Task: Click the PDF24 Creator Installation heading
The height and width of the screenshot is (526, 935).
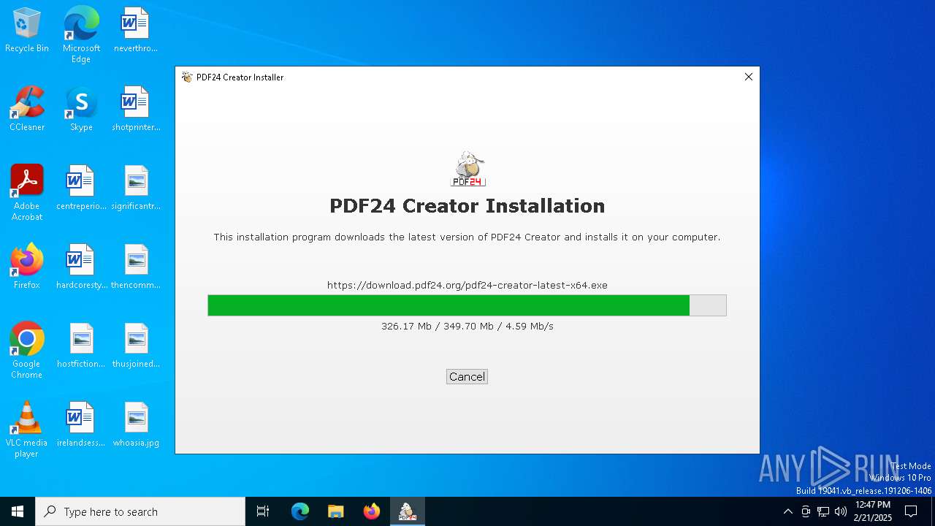Action: 467,206
